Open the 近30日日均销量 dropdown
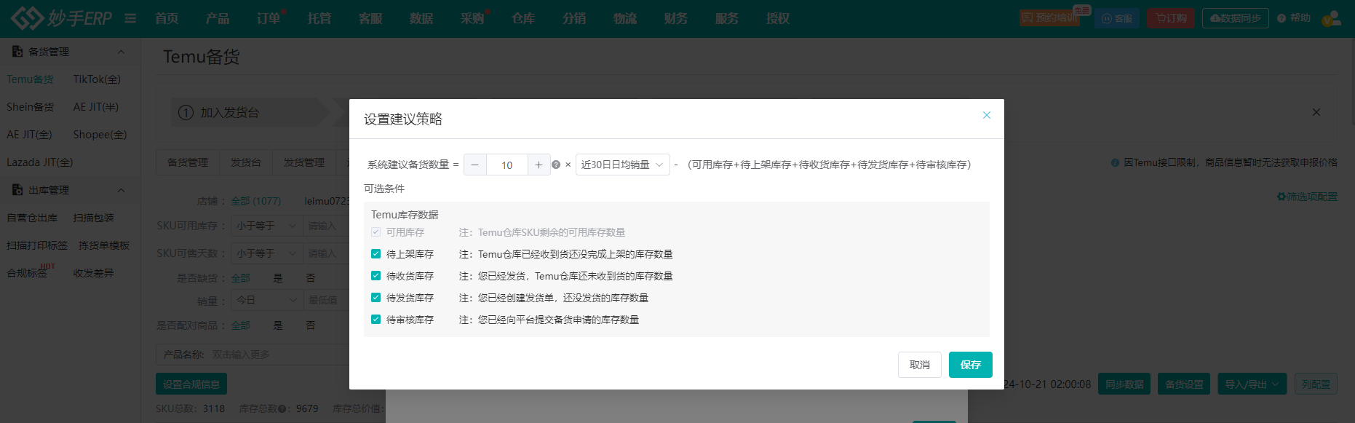Viewport: 1355px width, 423px height. point(622,165)
